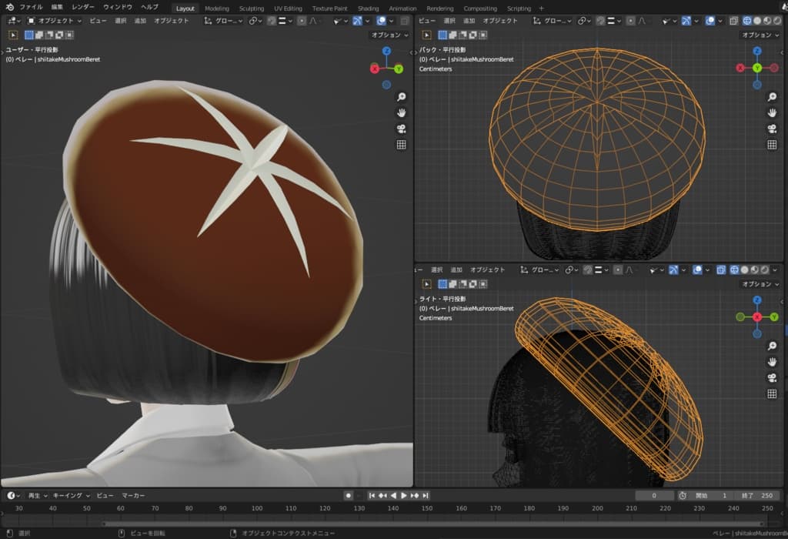Click the pan hand icon in left viewport
The width and height of the screenshot is (788, 539).
(401, 112)
